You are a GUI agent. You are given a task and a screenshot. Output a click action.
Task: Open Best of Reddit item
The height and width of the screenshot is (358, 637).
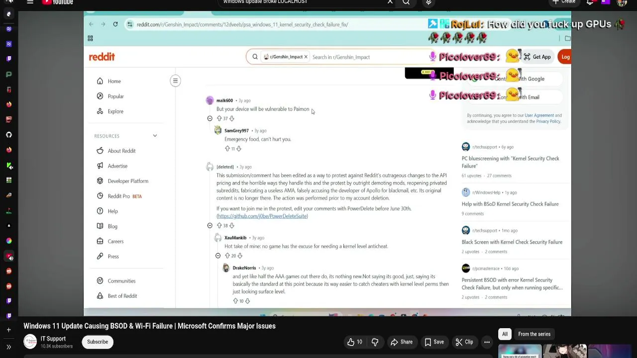(x=122, y=296)
